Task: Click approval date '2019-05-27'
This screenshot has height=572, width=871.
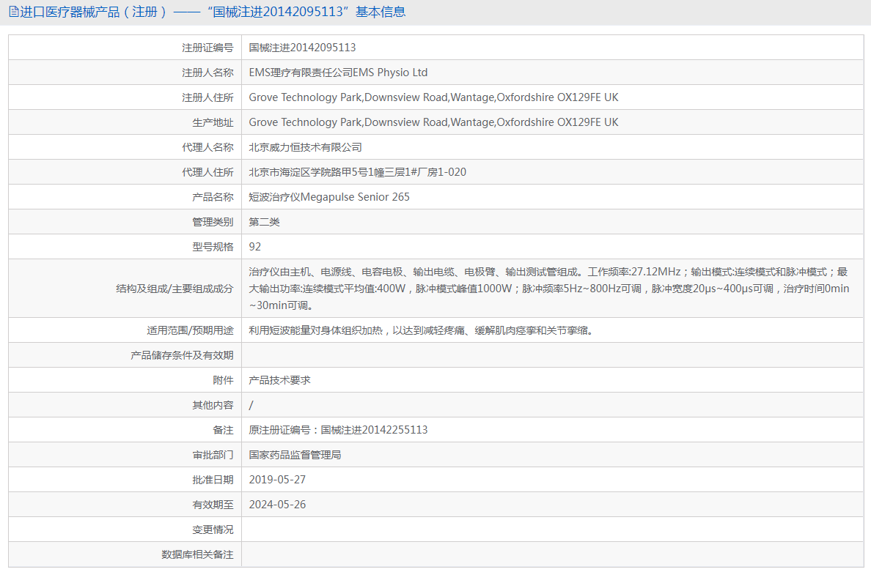Action: (x=277, y=480)
